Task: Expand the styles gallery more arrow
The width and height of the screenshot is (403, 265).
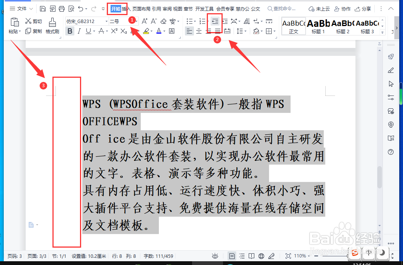Action: point(383,32)
